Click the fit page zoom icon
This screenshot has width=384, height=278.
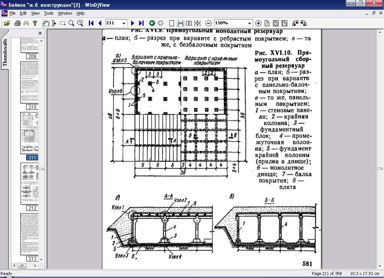click(x=276, y=23)
